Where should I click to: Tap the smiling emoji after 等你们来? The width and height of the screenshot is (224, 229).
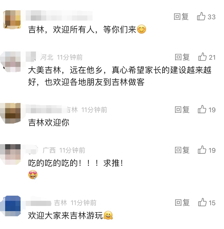pyautogui.click(x=141, y=29)
